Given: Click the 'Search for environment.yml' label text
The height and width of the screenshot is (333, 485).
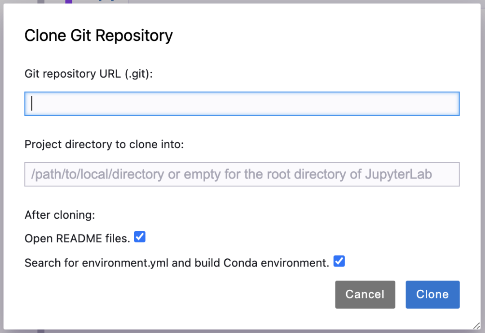Looking at the screenshot, I should [97, 263].
